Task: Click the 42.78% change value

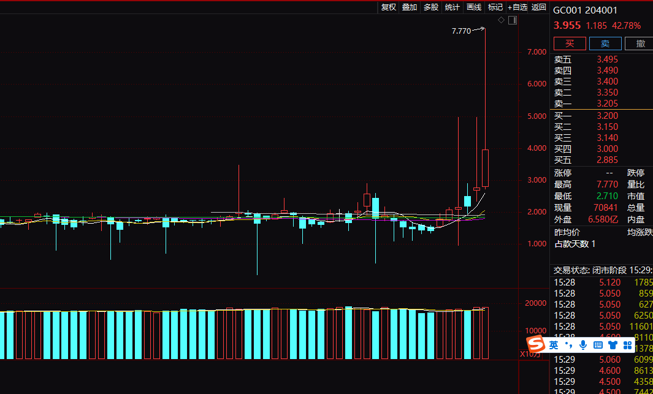Action: pos(627,26)
